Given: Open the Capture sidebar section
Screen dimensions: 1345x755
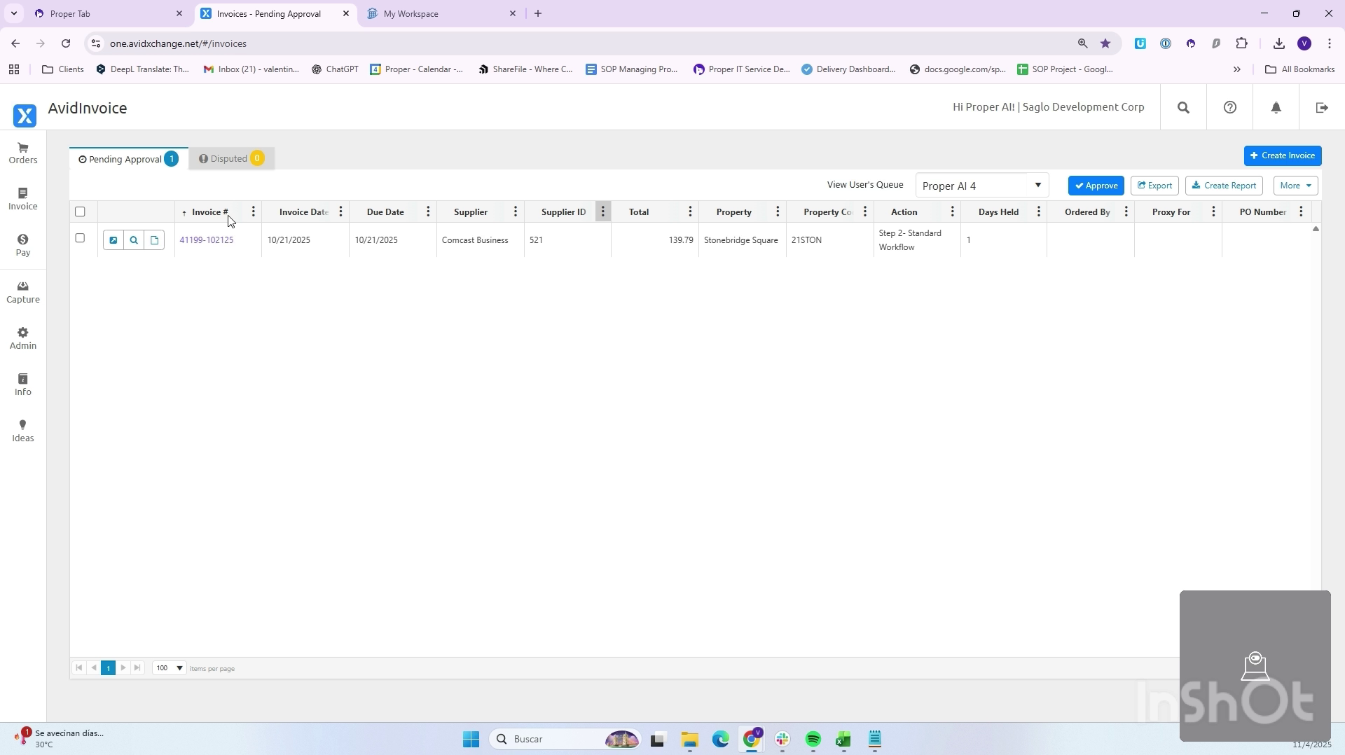Looking at the screenshot, I should tap(23, 292).
